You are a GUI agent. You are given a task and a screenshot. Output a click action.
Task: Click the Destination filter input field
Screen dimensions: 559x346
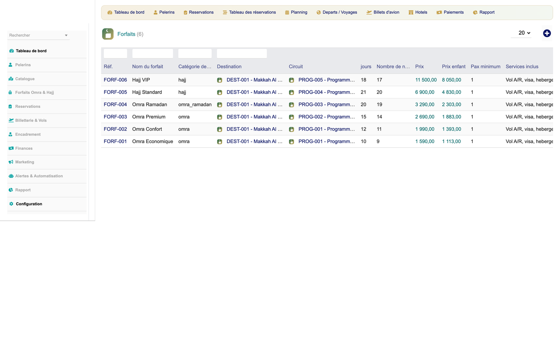pos(242,53)
